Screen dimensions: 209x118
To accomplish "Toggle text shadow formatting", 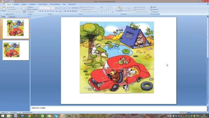I will click(x=51, y=11).
